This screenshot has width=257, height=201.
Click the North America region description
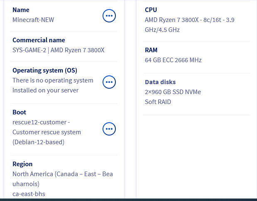62,179
